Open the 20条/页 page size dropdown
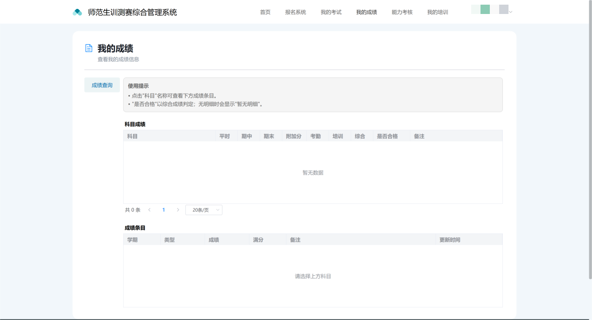 click(x=204, y=210)
